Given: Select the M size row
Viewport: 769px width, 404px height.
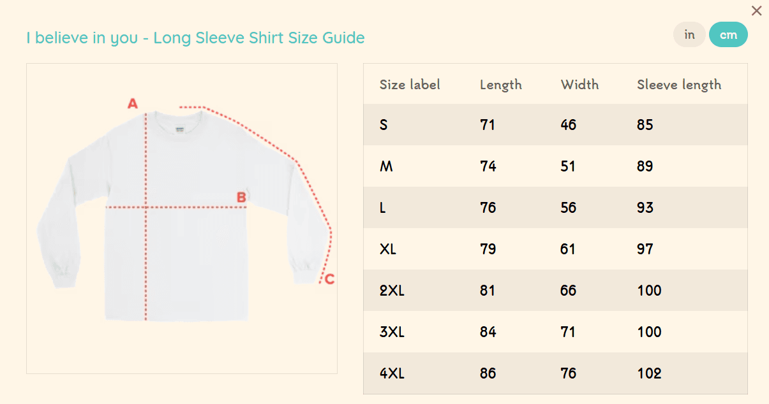Looking at the screenshot, I should 386,166.
